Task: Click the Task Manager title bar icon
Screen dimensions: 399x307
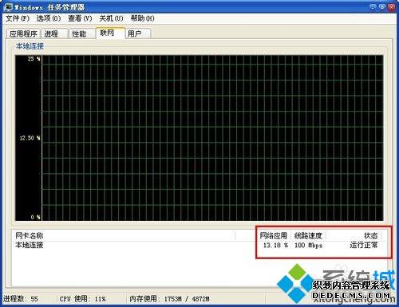Action: pyautogui.click(x=8, y=7)
